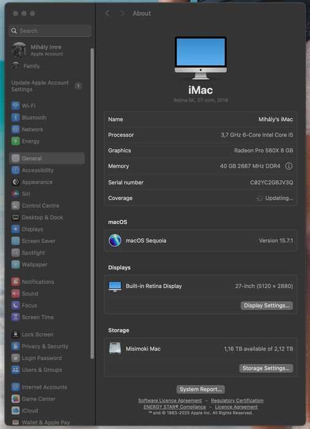This screenshot has height=429, width=310.
Task: Click the serial number C02YC2GBJV3Q
Action: point(271,182)
